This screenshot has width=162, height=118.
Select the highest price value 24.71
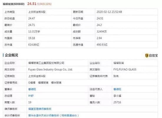coord(32,25)
